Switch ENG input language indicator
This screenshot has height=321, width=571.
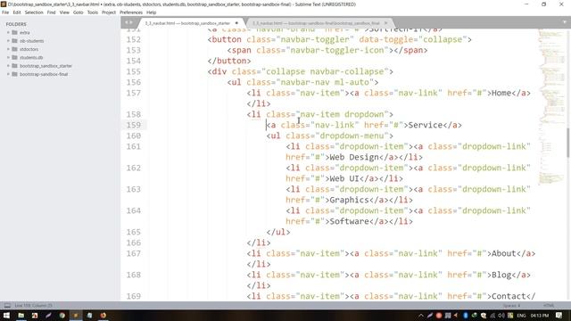coord(521,315)
